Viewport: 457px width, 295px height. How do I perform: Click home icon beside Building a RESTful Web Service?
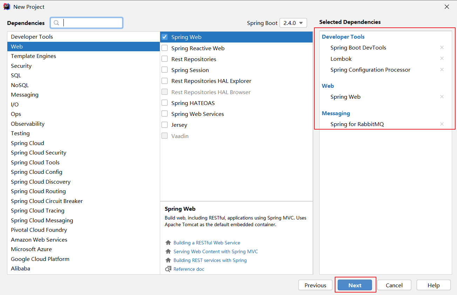[x=168, y=243]
